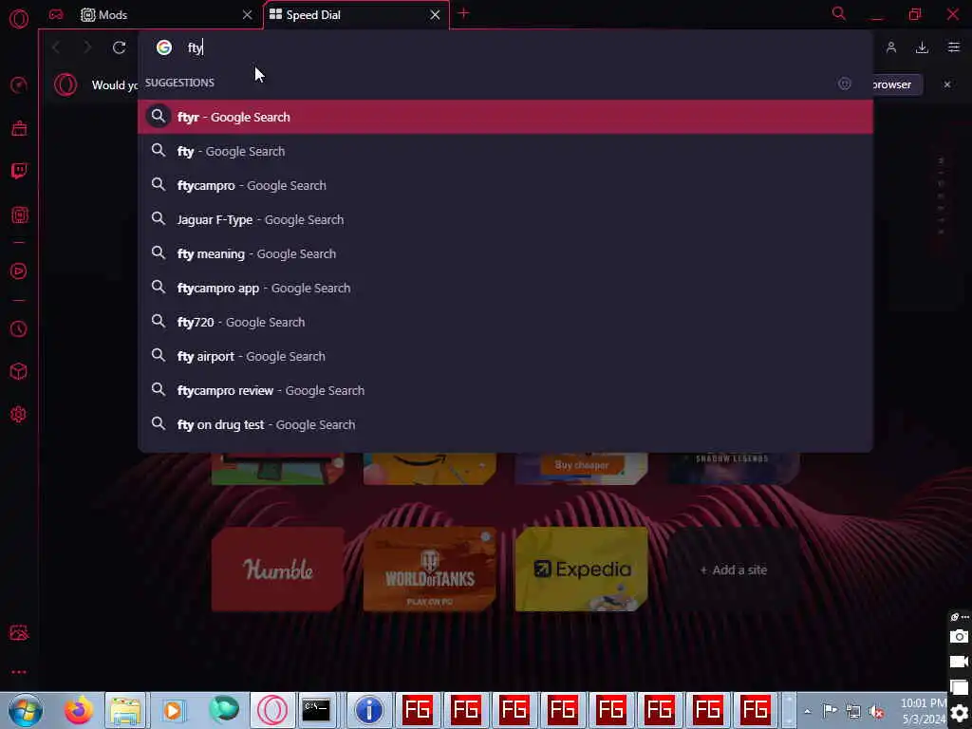Screen dimensions: 972x729
Task: Open the profile account icon
Action: (890, 47)
